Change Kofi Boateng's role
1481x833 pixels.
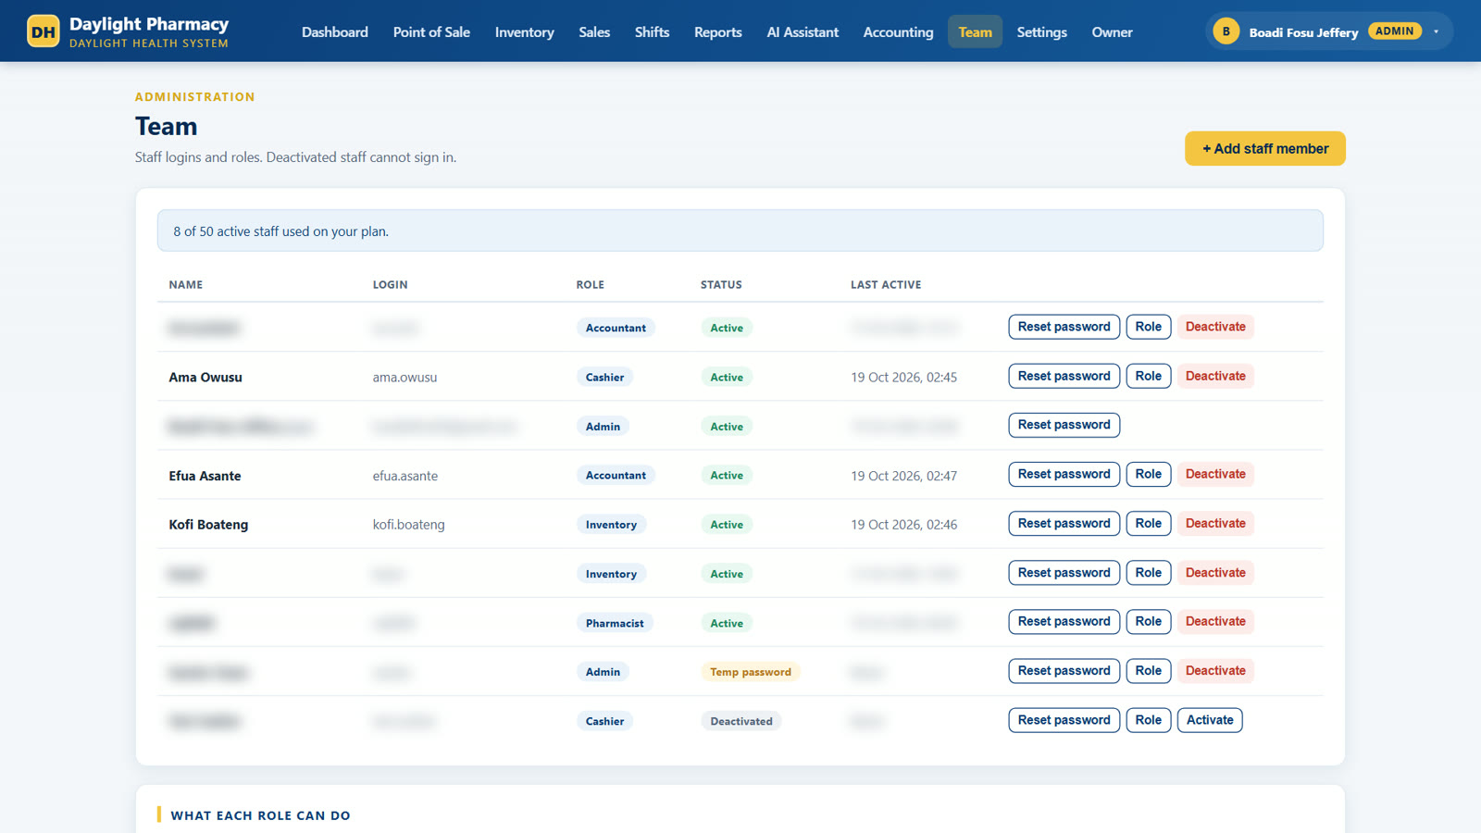(x=1148, y=523)
